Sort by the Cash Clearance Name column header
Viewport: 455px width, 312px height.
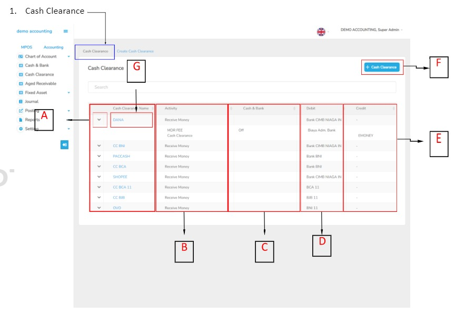coord(132,109)
